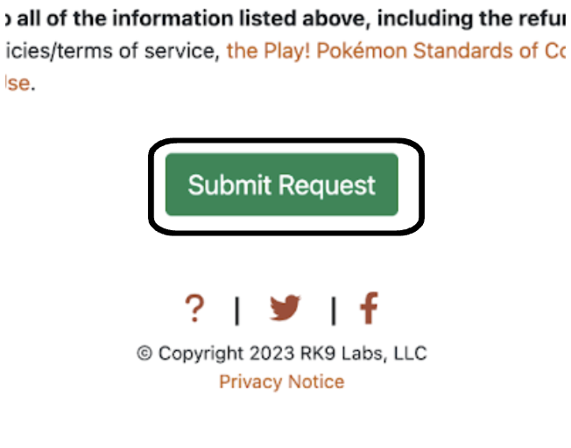Open the question mark help icon

tap(194, 309)
